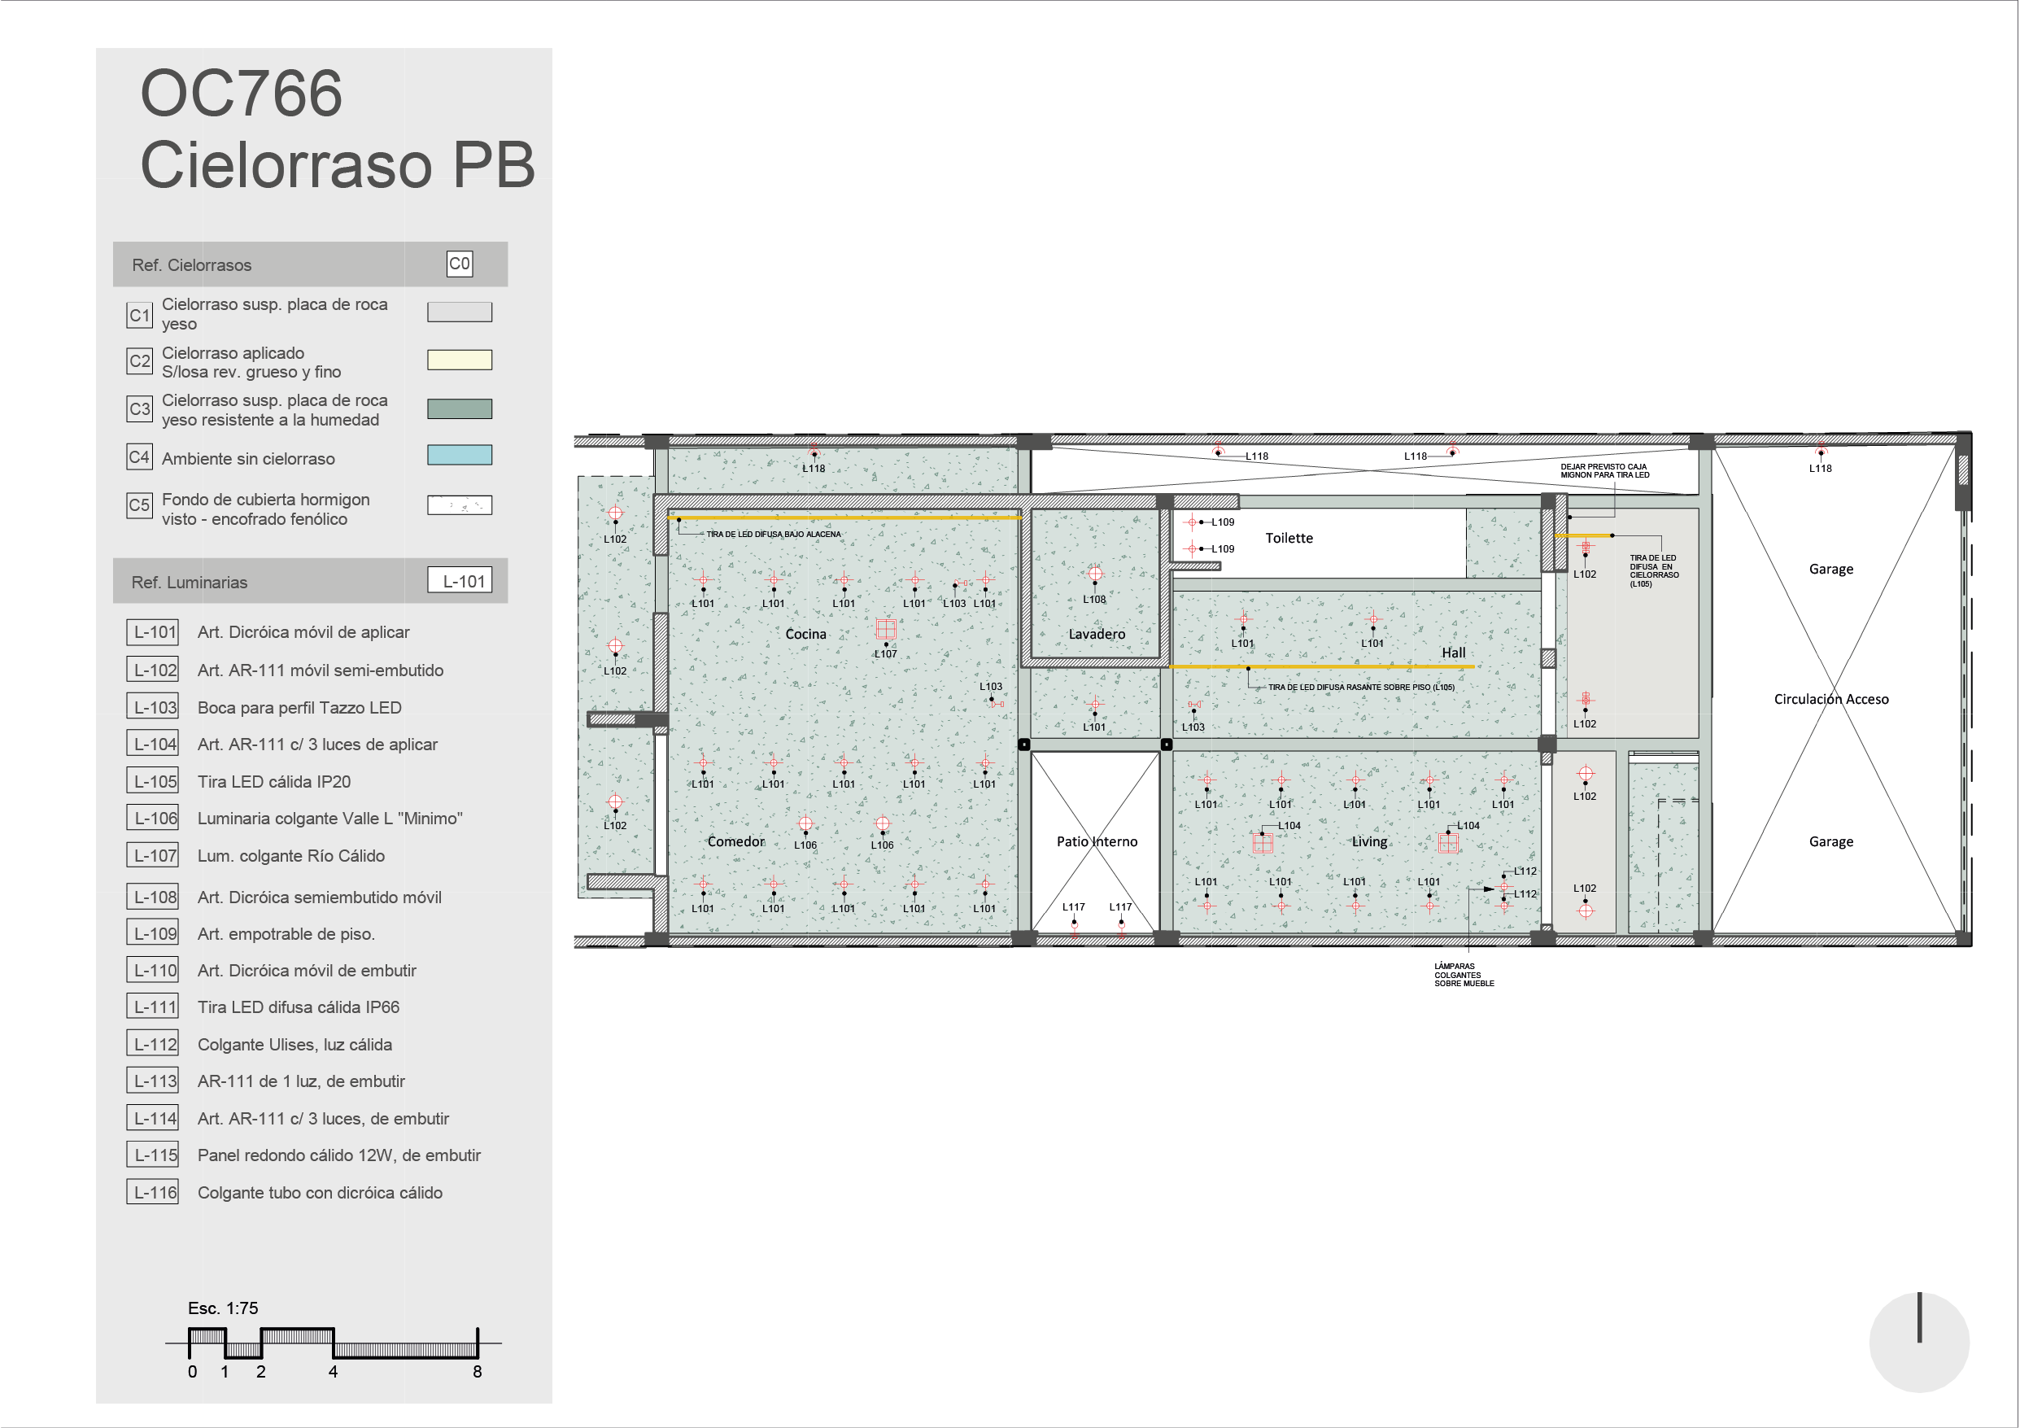Click the light blue C4 swatch

point(460,455)
